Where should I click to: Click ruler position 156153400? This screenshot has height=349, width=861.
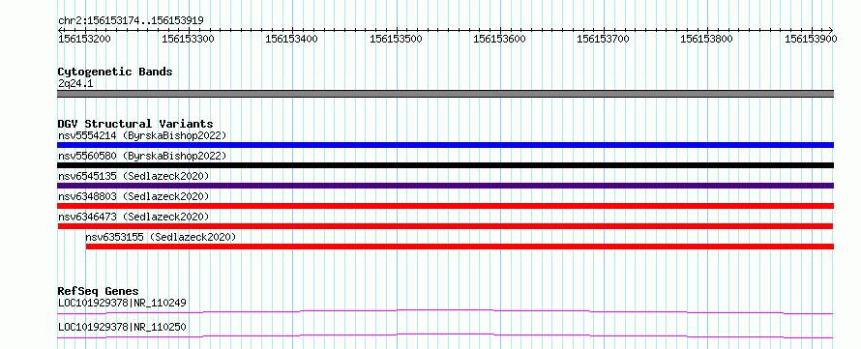291,39
